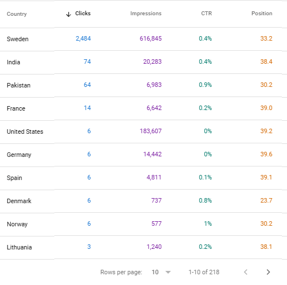
Task: Click the 6,983 impressions value
Action: point(154,85)
